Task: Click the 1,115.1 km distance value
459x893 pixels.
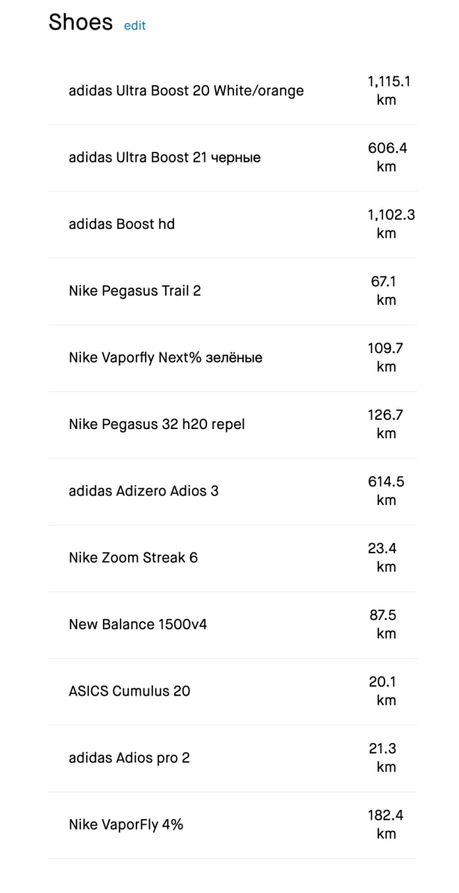Action: (x=388, y=91)
